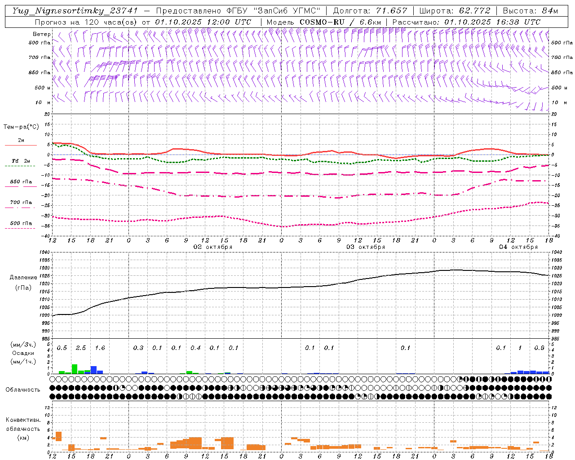Click the Долгота: 71.657 value
Viewport: 575px width, 460px height.
click(371, 11)
